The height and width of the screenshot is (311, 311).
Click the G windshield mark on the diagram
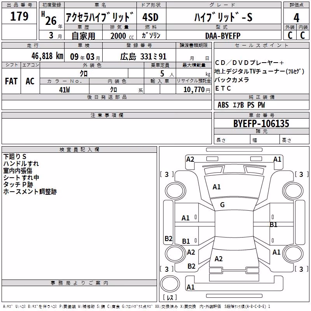pyautogui.click(x=222, y=205)
